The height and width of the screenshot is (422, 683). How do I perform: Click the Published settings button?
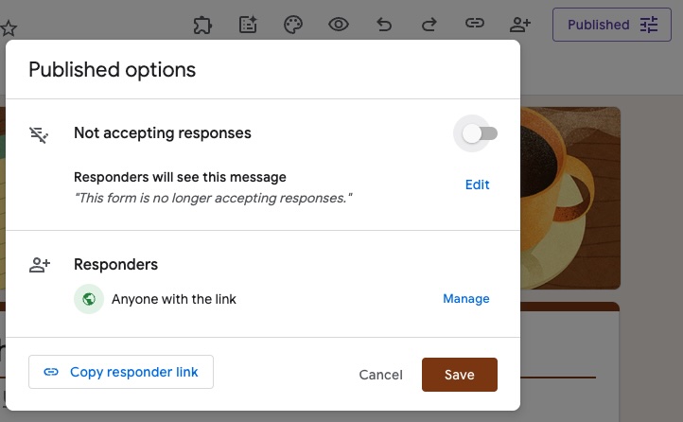coord(612,25)
